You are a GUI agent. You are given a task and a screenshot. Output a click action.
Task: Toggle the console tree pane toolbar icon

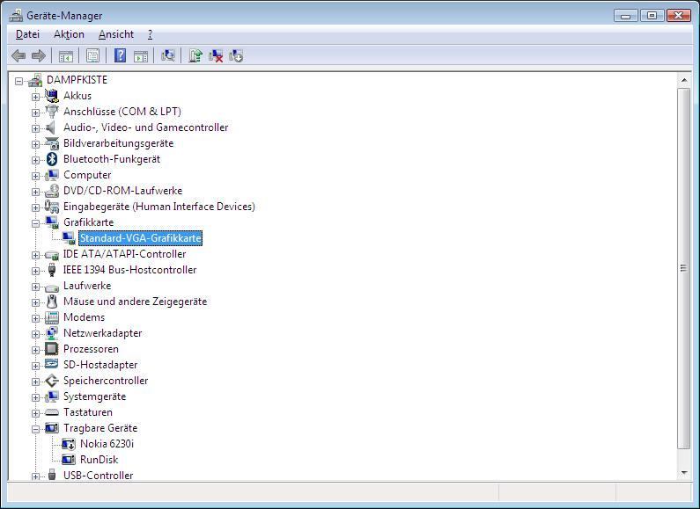[66, 56]
